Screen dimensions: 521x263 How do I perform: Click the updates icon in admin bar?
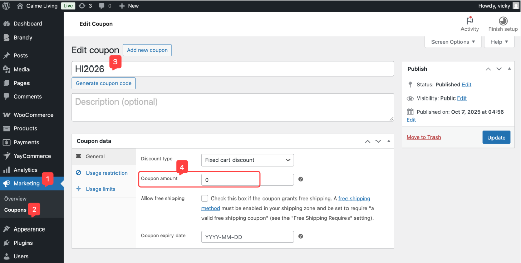point(83,6)
